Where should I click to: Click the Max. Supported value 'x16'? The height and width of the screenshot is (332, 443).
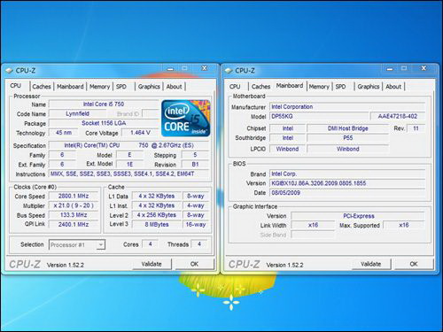(404, 225)
